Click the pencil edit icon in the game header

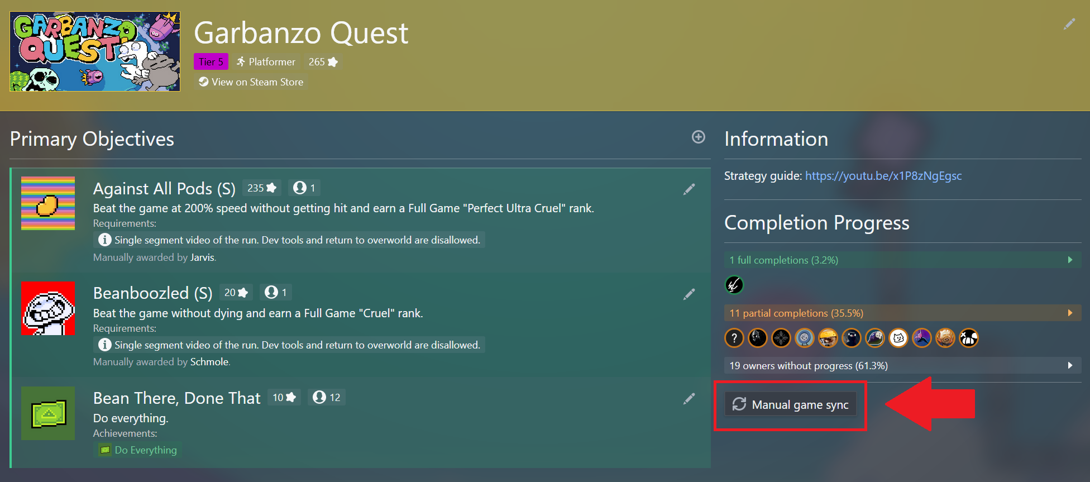[x=1069, y=24]
